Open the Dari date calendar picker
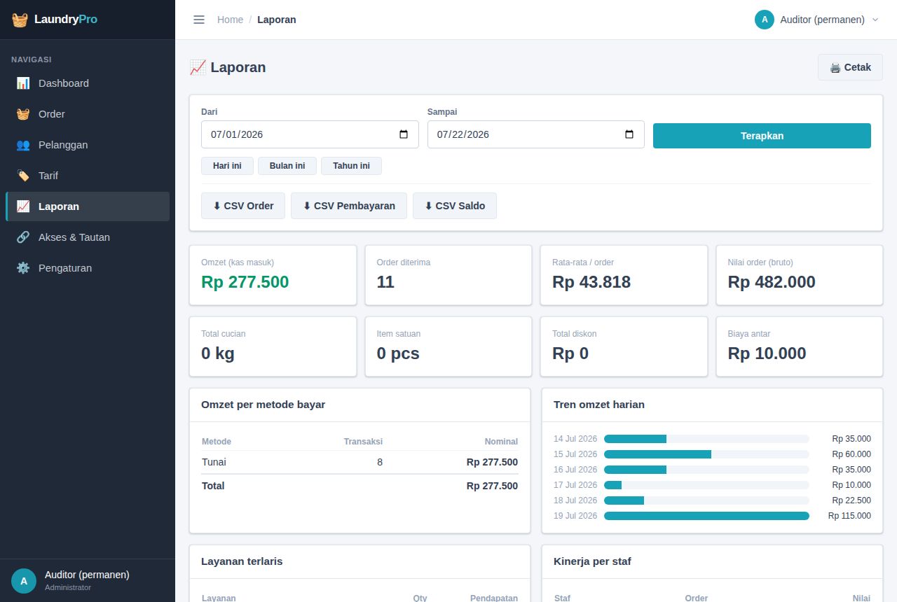The height and width of the screenshot is (602, 897). pyautogui.click(x=404, y=134)
